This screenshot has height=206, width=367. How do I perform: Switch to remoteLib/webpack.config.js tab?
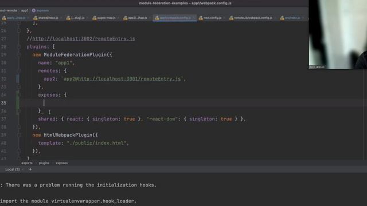click(x=253, y=18)
